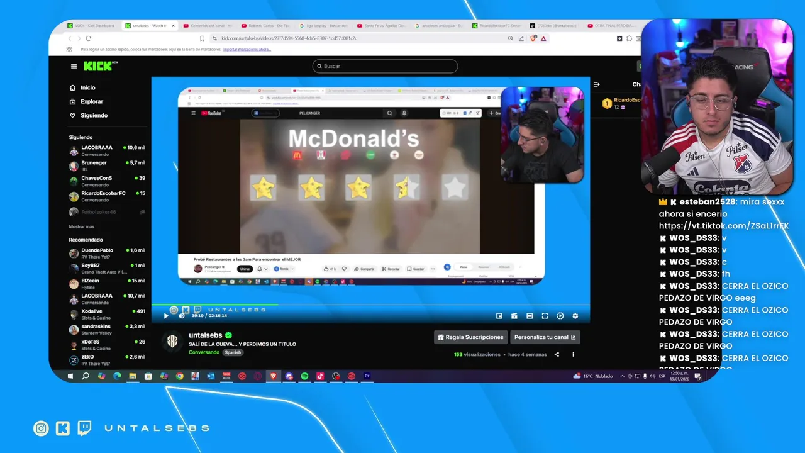This screenshot has height=453, width=805.
Task: Switch to Contenido del canal tab
Action: (208, 26)
